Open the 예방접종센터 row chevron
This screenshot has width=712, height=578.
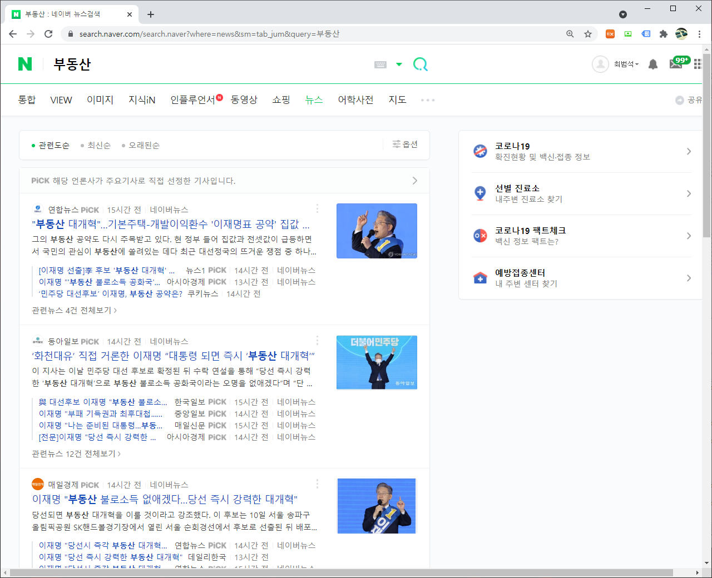(x=689, y=278)
